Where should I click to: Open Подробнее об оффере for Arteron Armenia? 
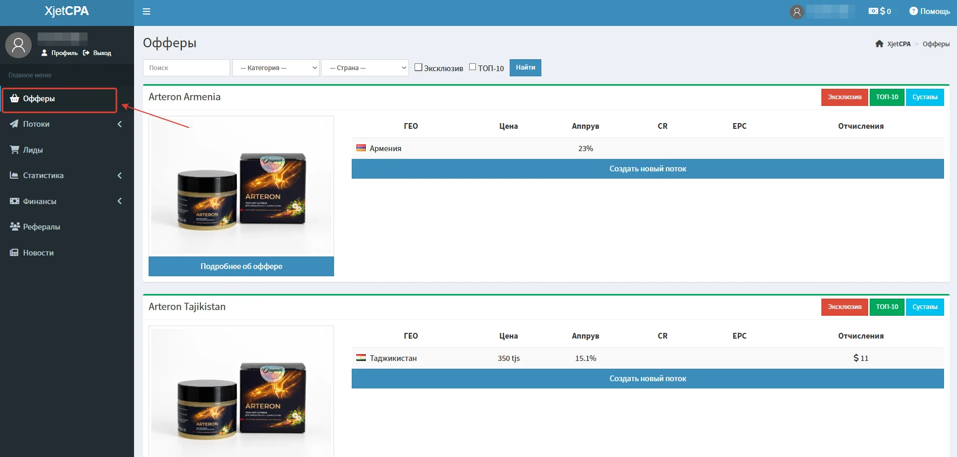tap(241, 266)
